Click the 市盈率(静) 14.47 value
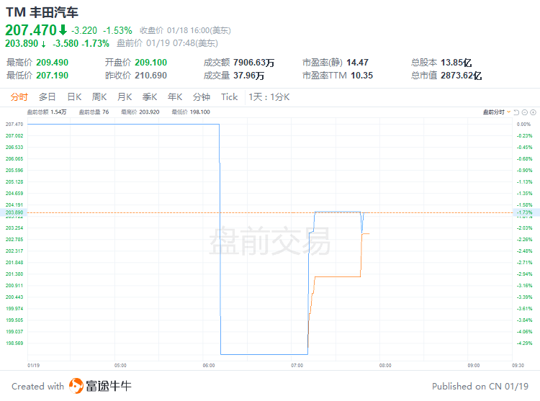This screenshot has width=540, height=401. click(357, 63)
